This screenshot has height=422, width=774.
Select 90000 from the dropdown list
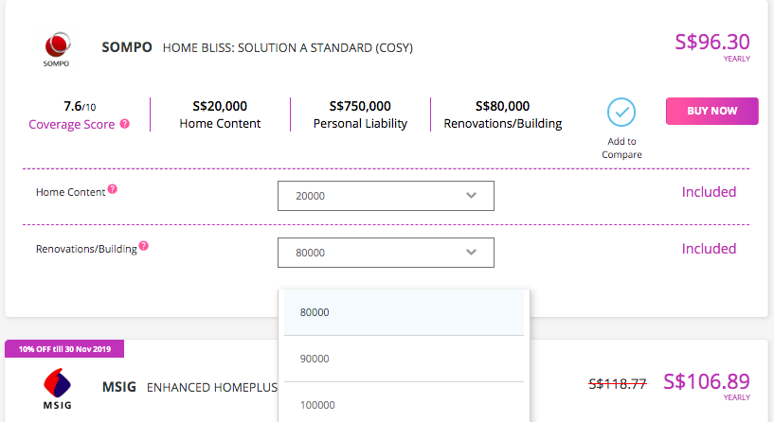[x=404, y=359]
